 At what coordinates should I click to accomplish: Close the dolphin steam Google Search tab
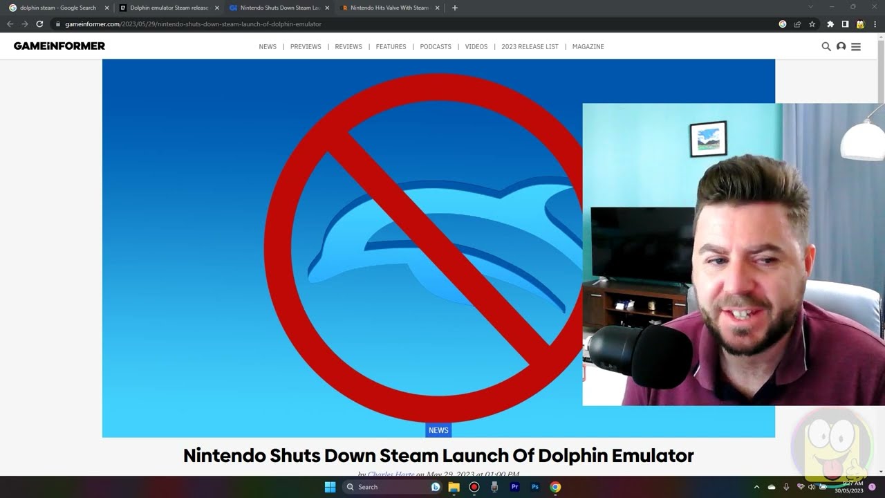pyautogui.click(x=106, y=8)
